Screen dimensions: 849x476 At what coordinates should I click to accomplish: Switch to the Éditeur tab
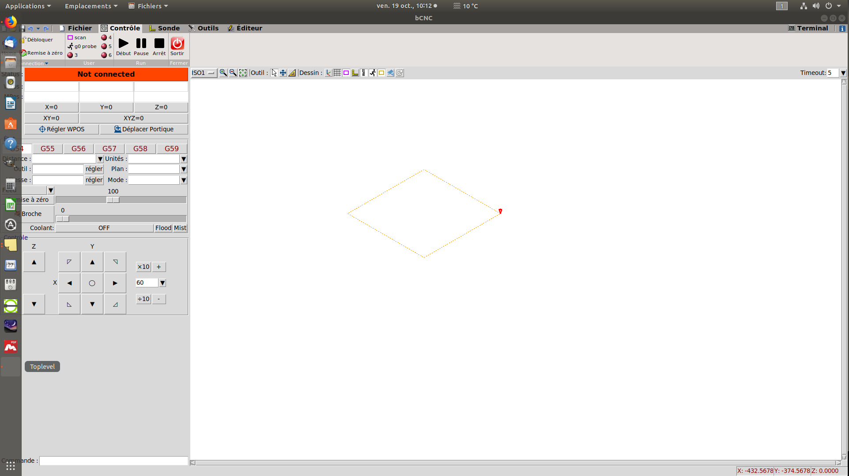(245, 28)
